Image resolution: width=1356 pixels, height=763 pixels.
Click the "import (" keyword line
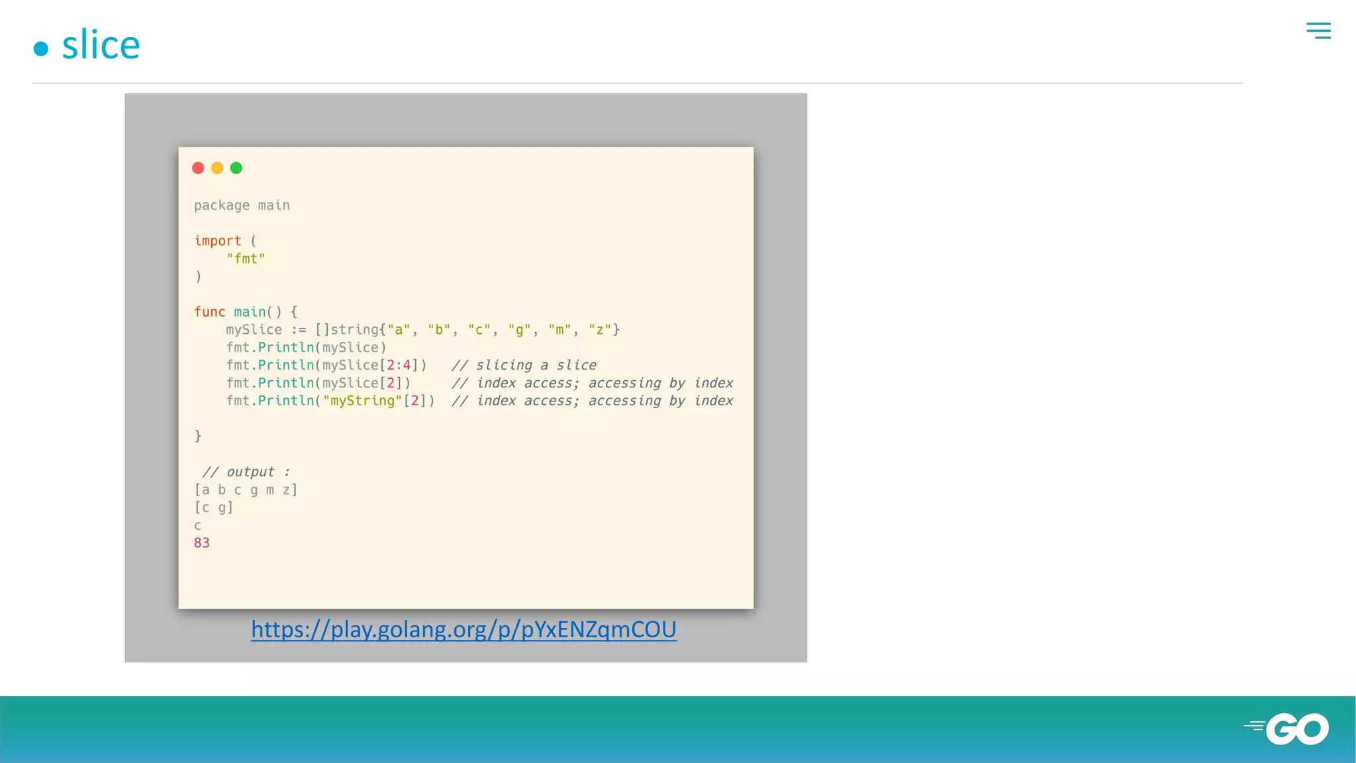[x=225, y=241]
